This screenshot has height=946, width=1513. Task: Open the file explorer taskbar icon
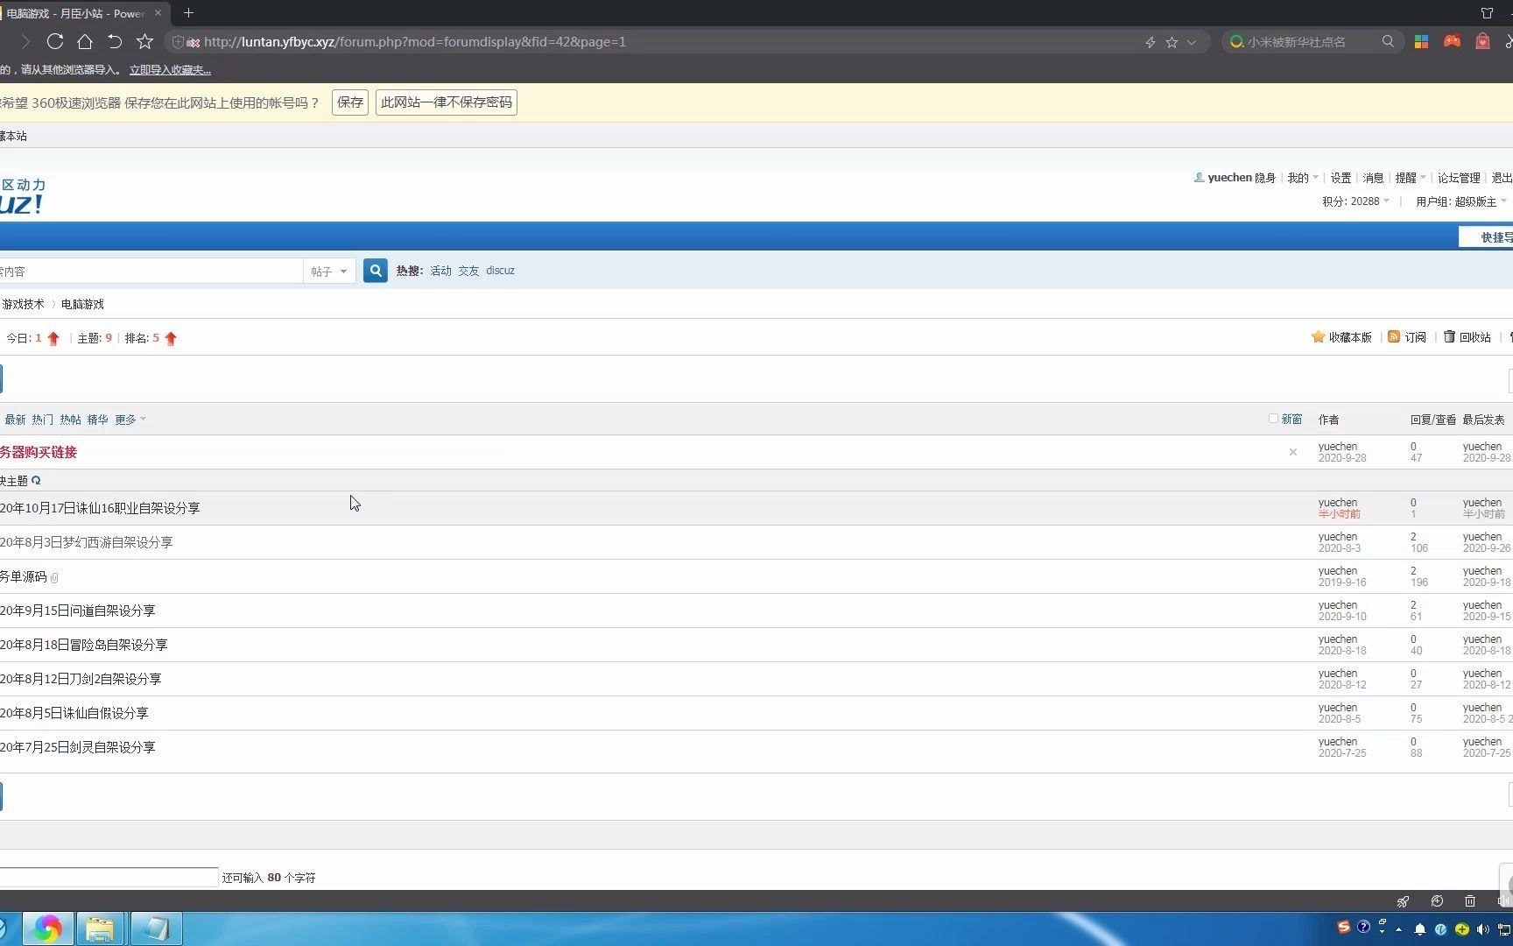[x=100, y=928]
